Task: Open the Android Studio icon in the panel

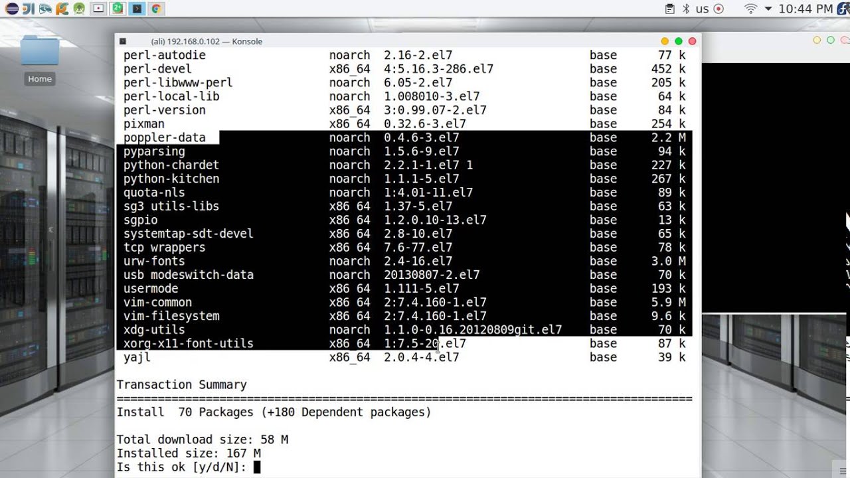Action: pyautogui.click(x=80, y=9)
